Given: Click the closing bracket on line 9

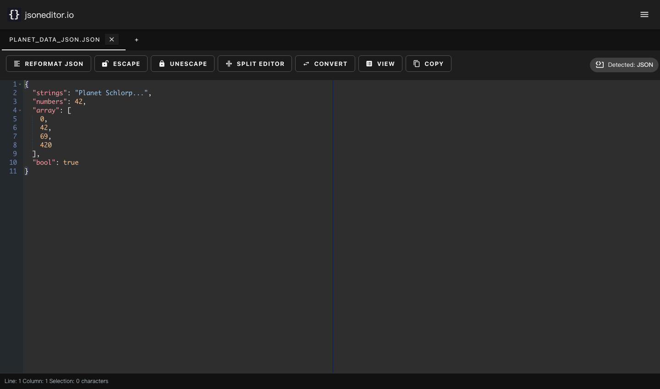Looking at the screenshot, I should [34, 154].
